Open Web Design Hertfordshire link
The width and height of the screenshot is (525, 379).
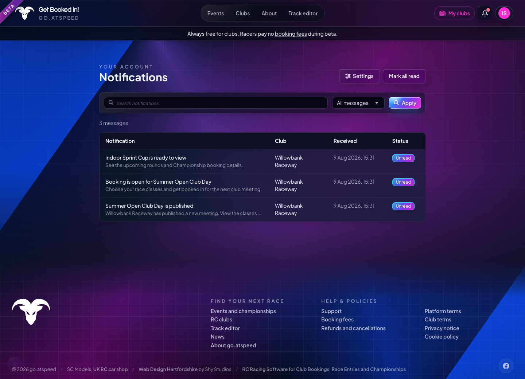coord(168,370)
